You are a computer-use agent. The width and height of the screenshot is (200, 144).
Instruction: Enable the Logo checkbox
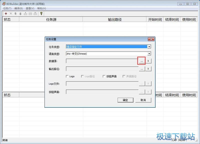point(67,76)
